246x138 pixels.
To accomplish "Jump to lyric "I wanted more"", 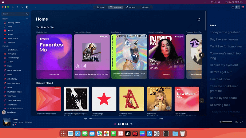I will [220, 79].
